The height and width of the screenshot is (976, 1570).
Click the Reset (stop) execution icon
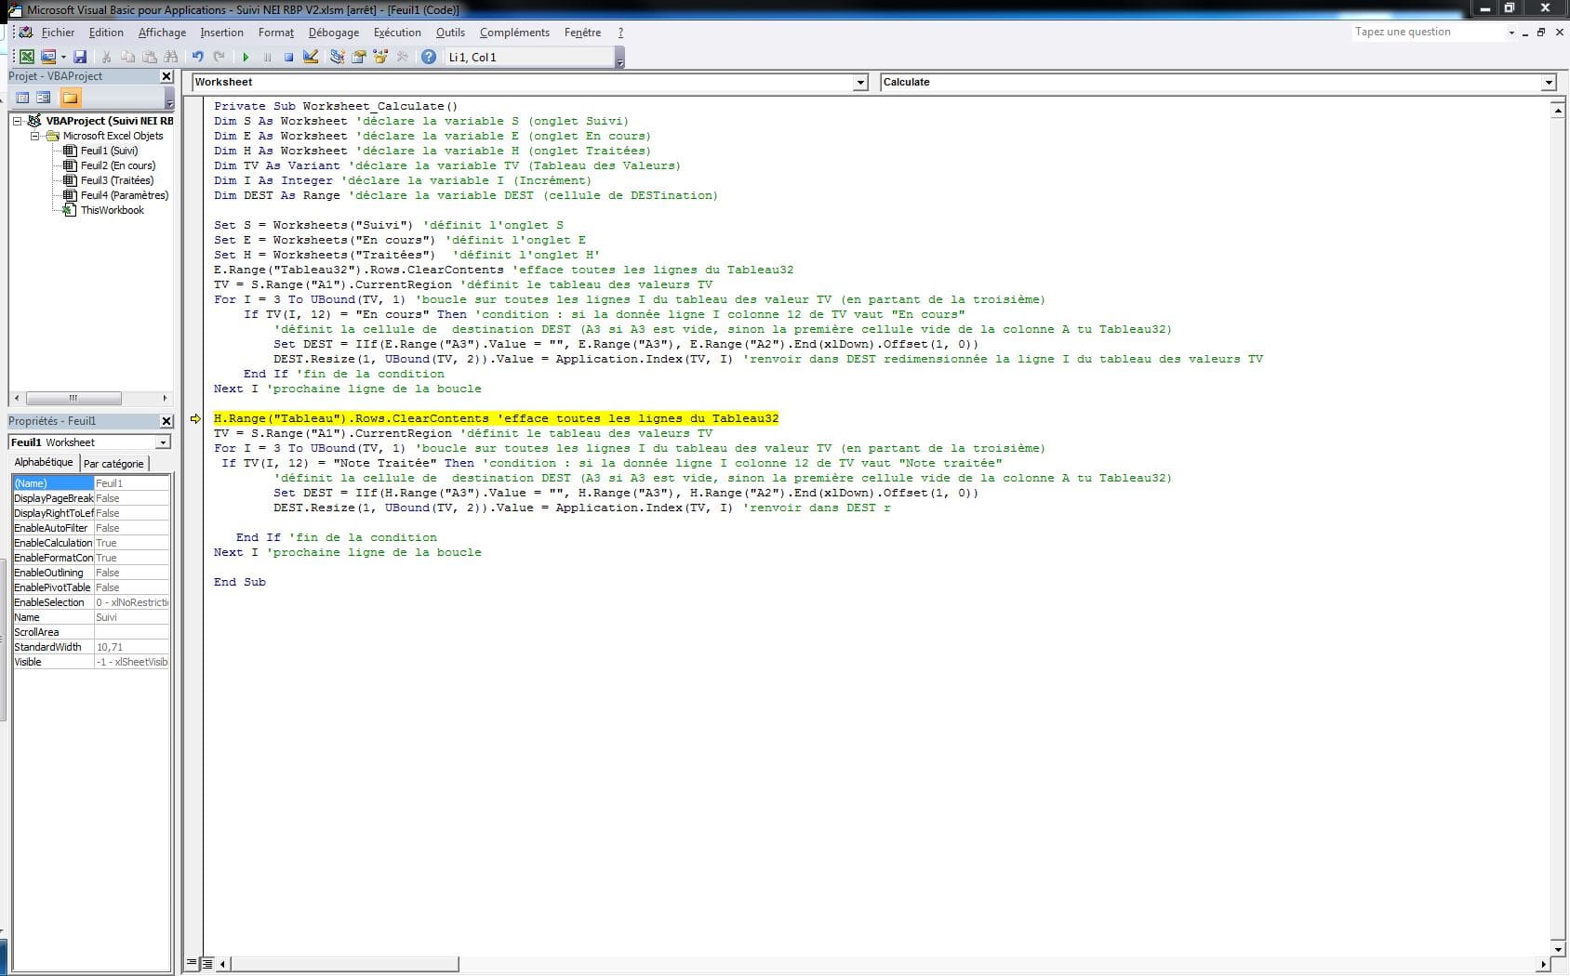coord(288,58)
